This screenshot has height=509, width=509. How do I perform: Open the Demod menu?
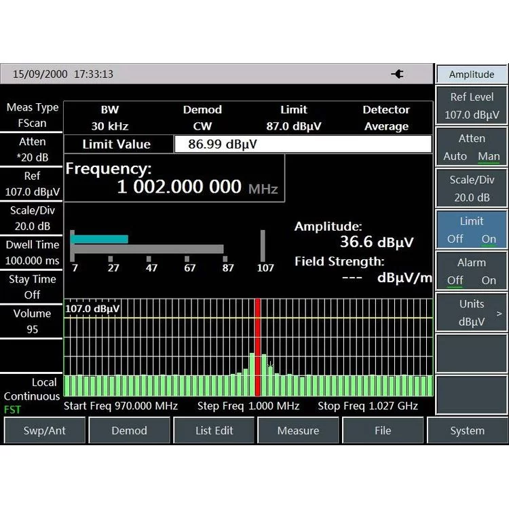(x=129, y=430)
